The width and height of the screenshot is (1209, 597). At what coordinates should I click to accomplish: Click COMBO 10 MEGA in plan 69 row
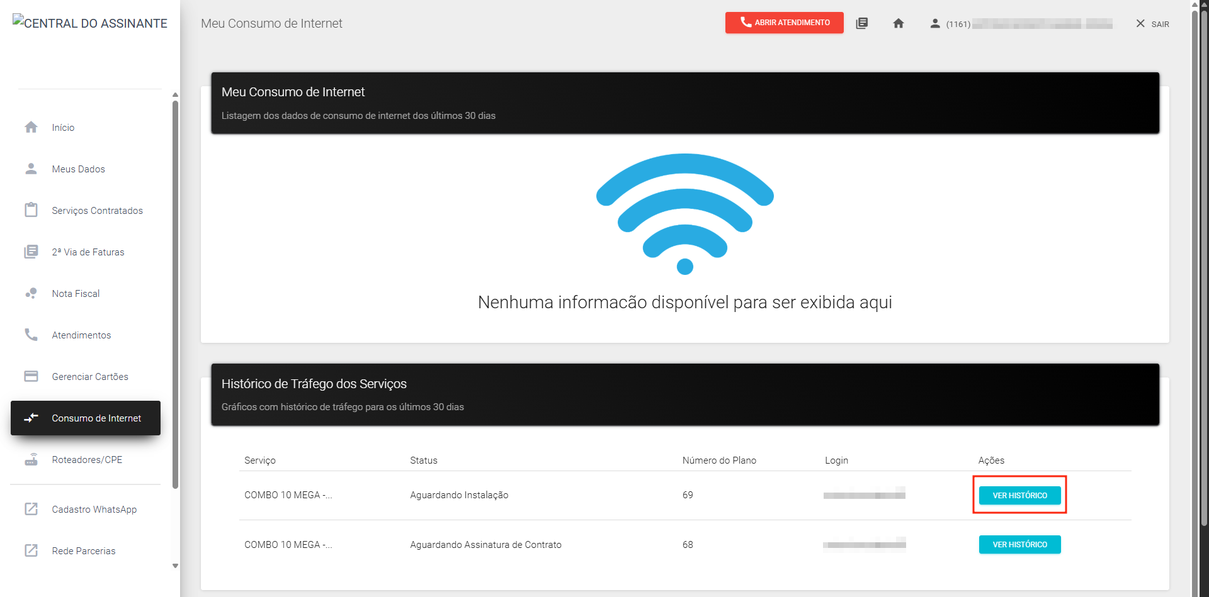pyautogui.click(x=288, y=495)
